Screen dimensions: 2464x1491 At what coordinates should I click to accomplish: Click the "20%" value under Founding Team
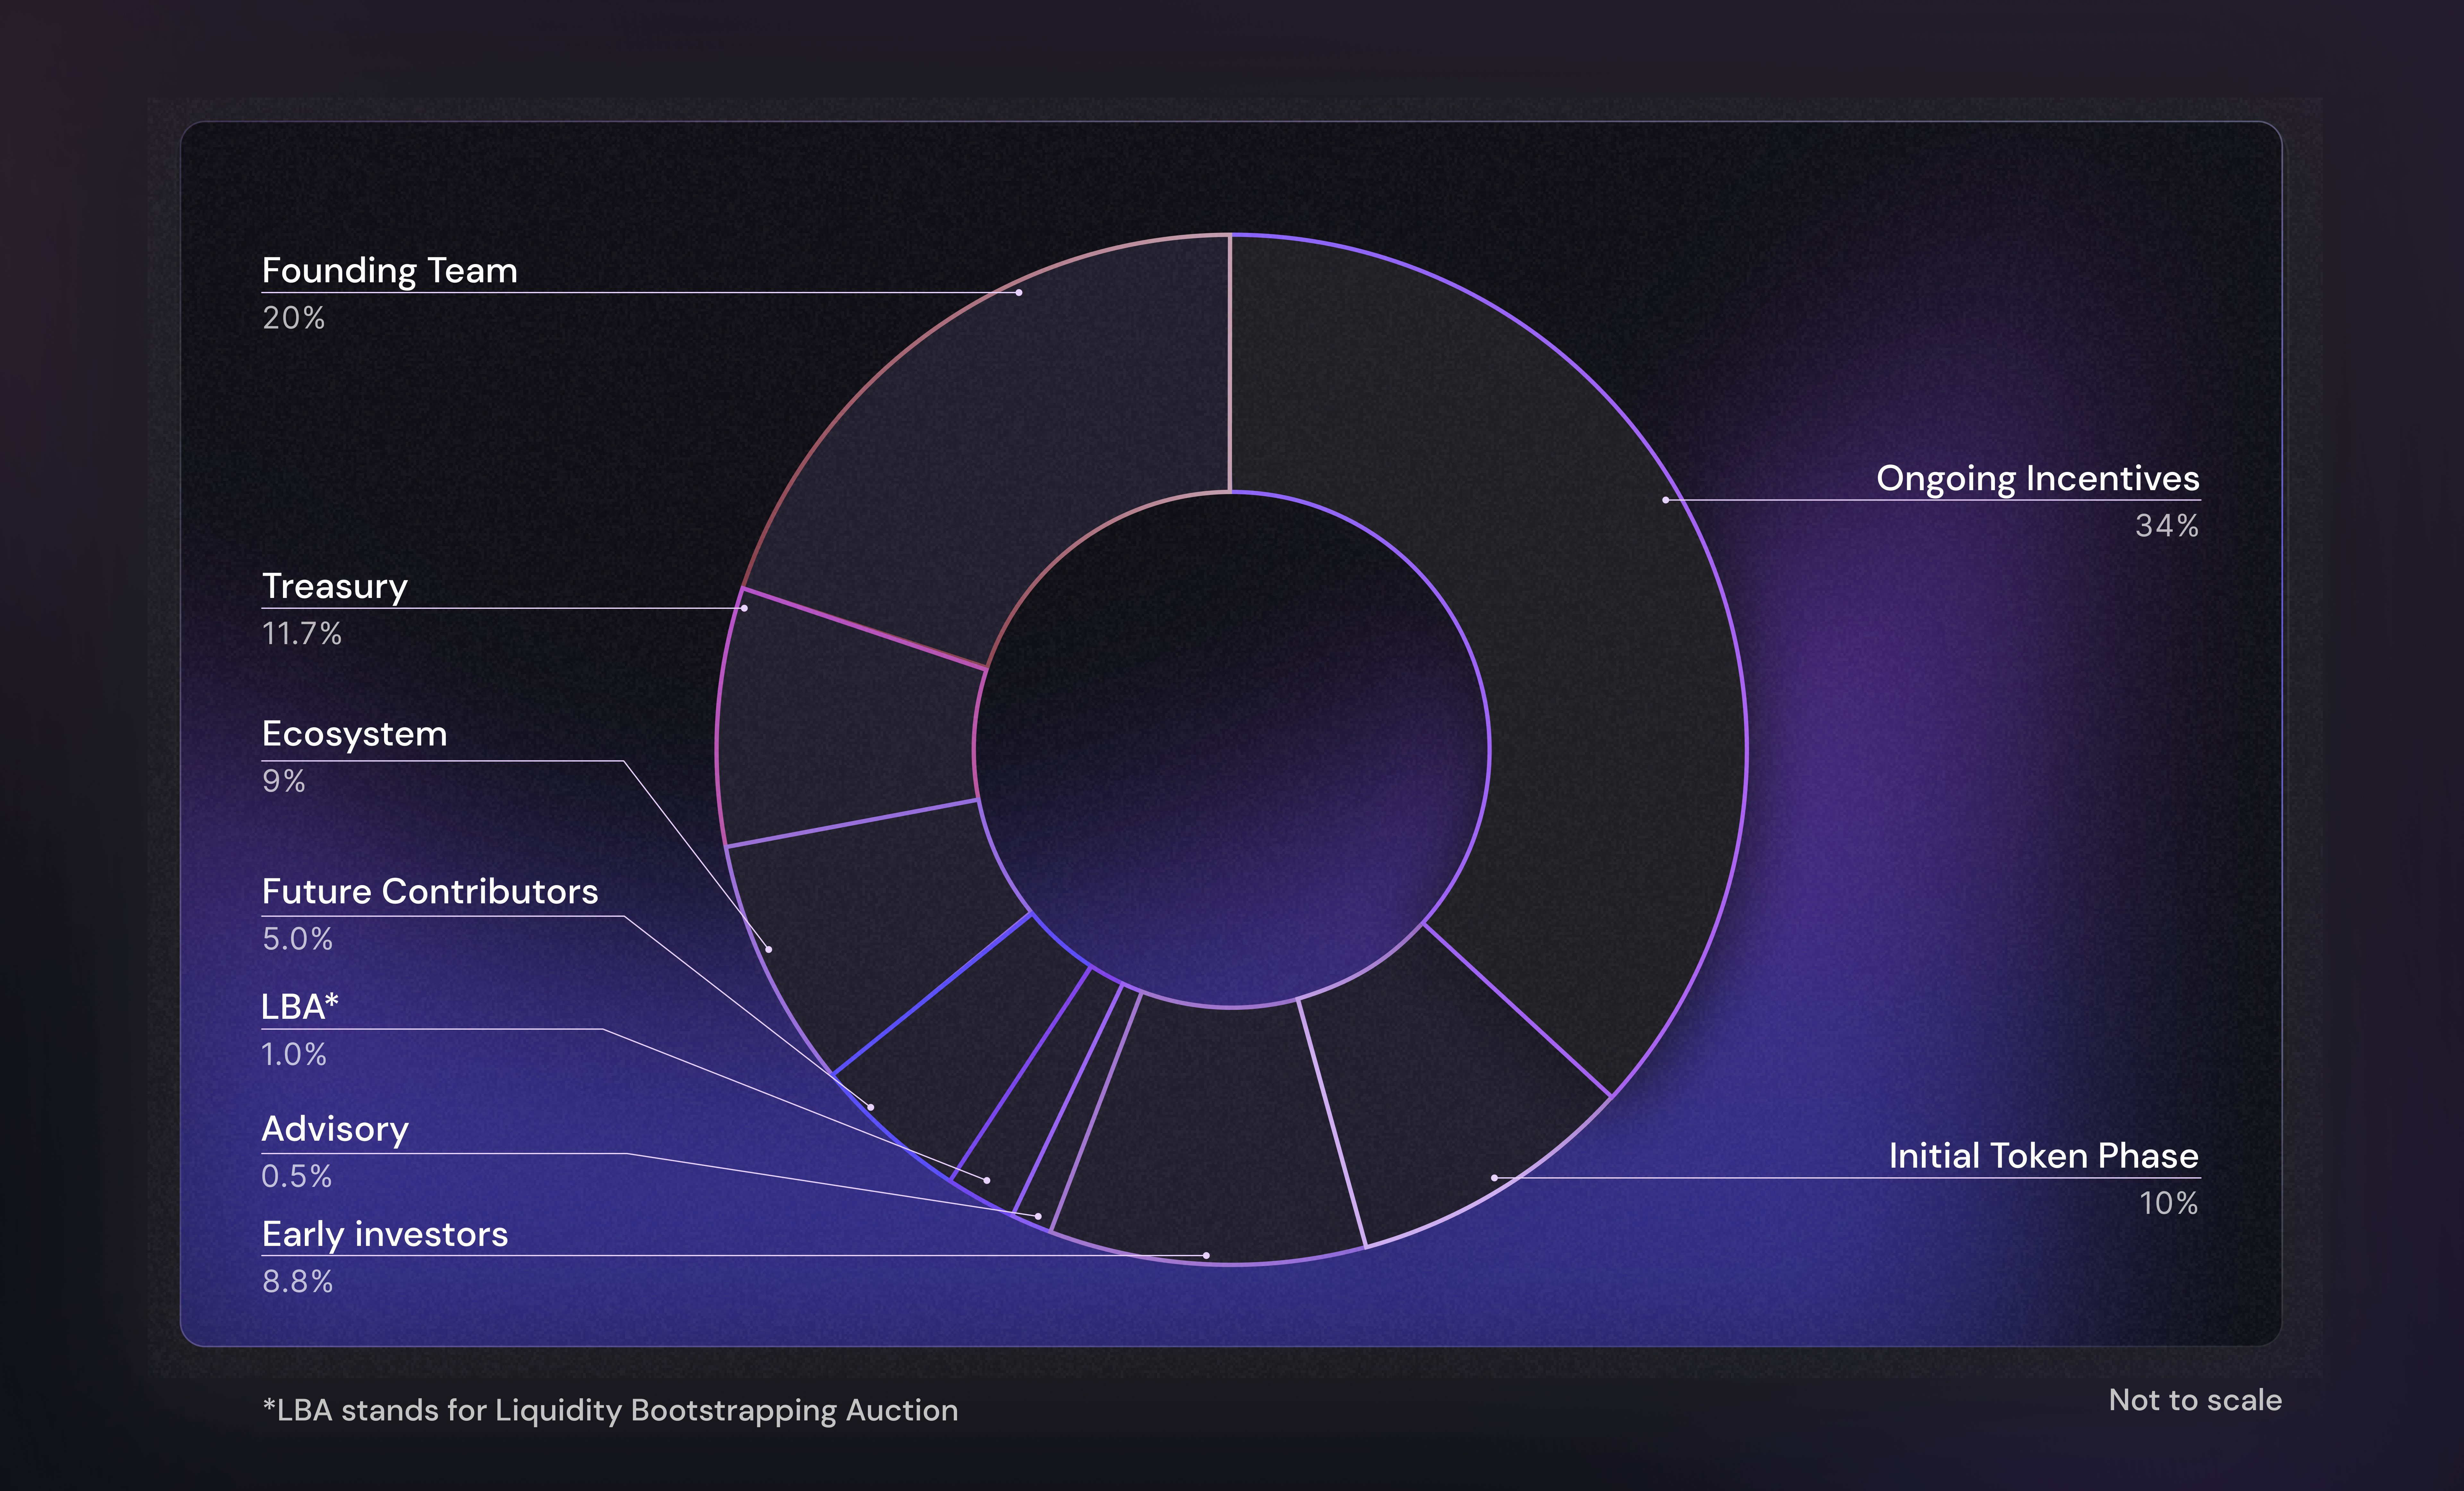pos(293,318)
